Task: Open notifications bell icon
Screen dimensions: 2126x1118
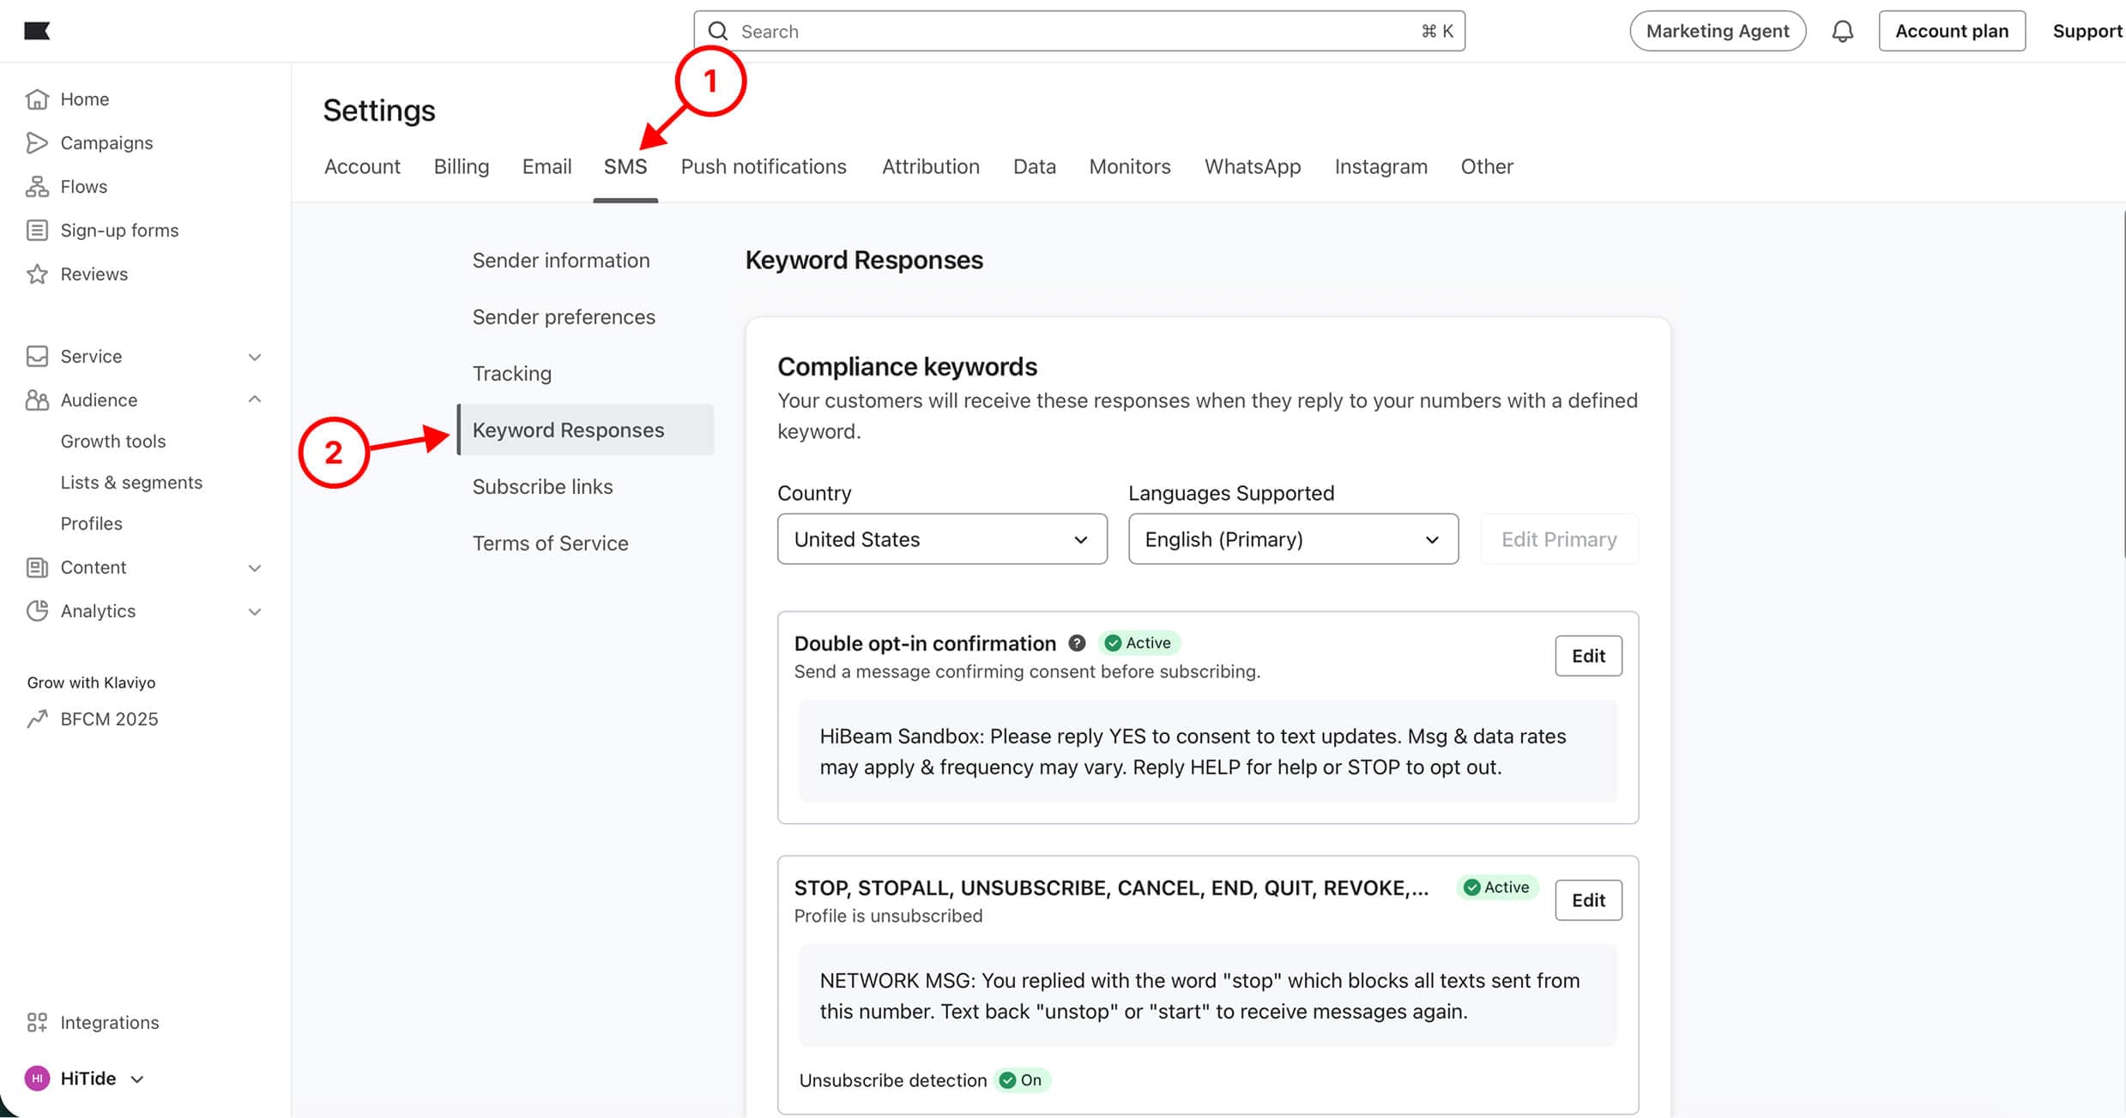Action: [x=1842, y=32]
